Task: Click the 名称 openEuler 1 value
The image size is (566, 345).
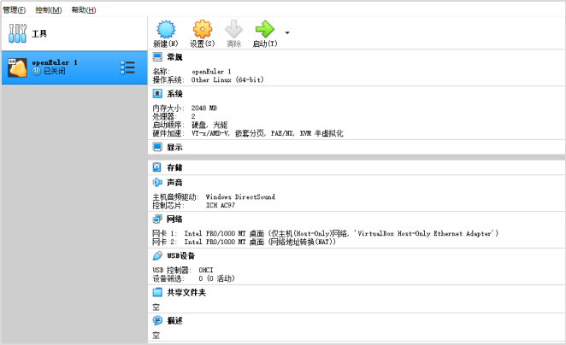Action: (x=211, y=72)
